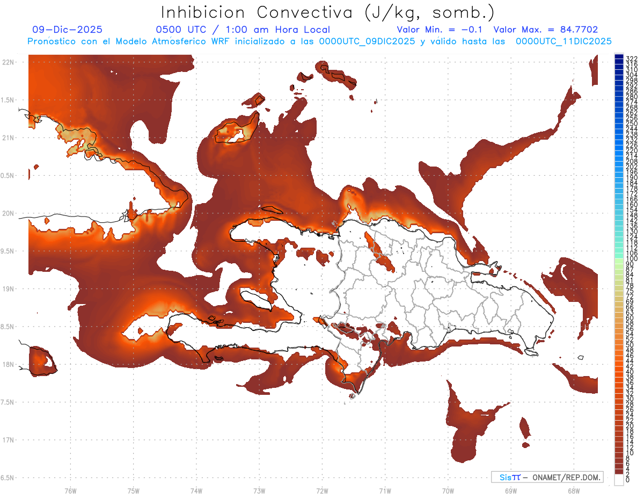Click the 322 value on the color scale
This screenshot has width=644, height=498.
point(631,59)
